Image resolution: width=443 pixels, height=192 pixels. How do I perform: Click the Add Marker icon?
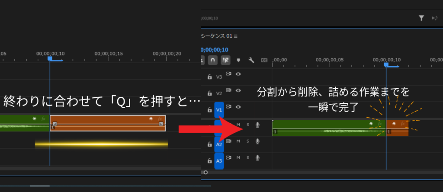(238, 60)
